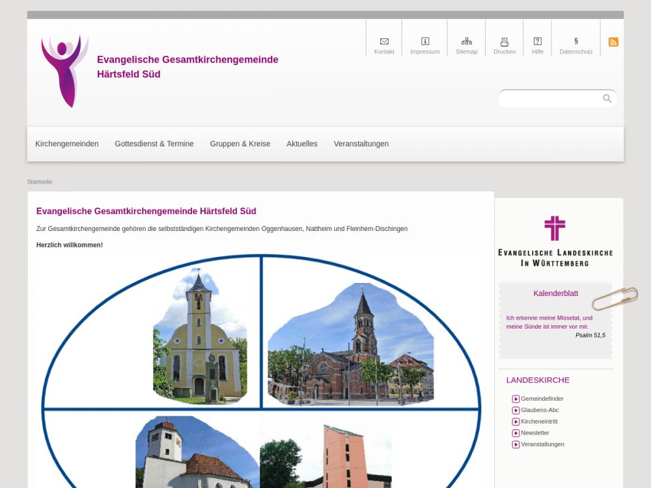
Task: Open the Gemeindefinder link
Action: tap(542, 399)
